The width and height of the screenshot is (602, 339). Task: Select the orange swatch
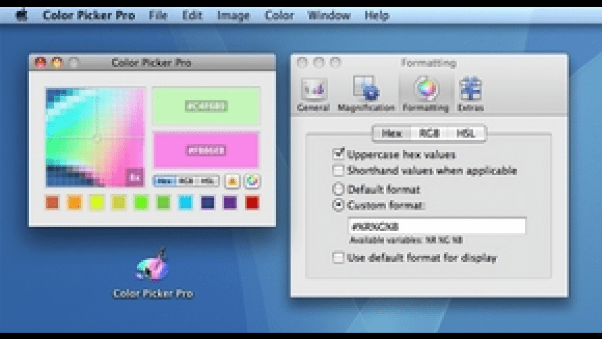pos(75,203)
